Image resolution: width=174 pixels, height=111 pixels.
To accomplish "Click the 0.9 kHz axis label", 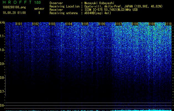I will (x=2, y=64).
